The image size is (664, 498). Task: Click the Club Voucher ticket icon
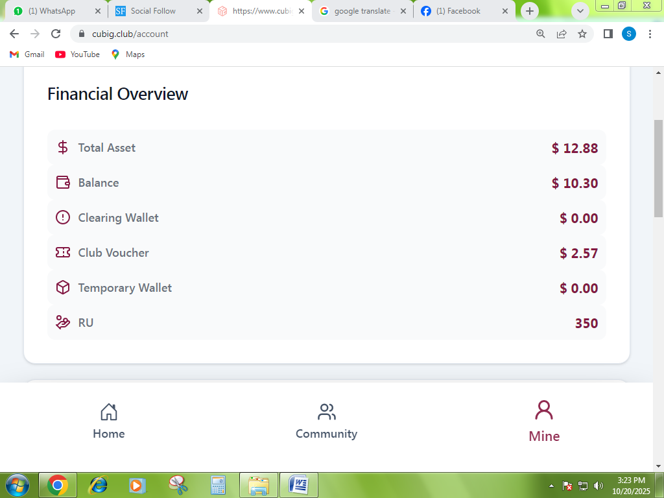pos(63,253)
